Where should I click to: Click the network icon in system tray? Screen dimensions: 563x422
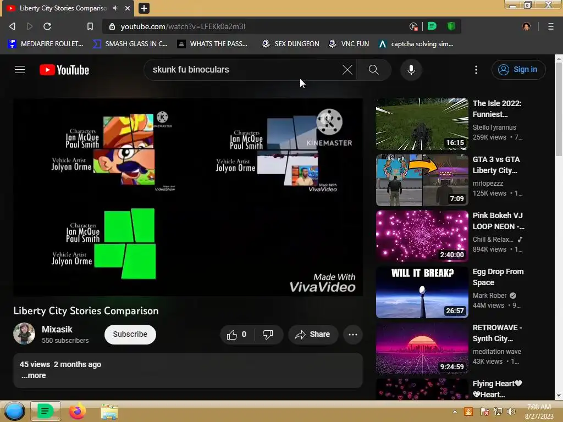[x=498, y=412]
